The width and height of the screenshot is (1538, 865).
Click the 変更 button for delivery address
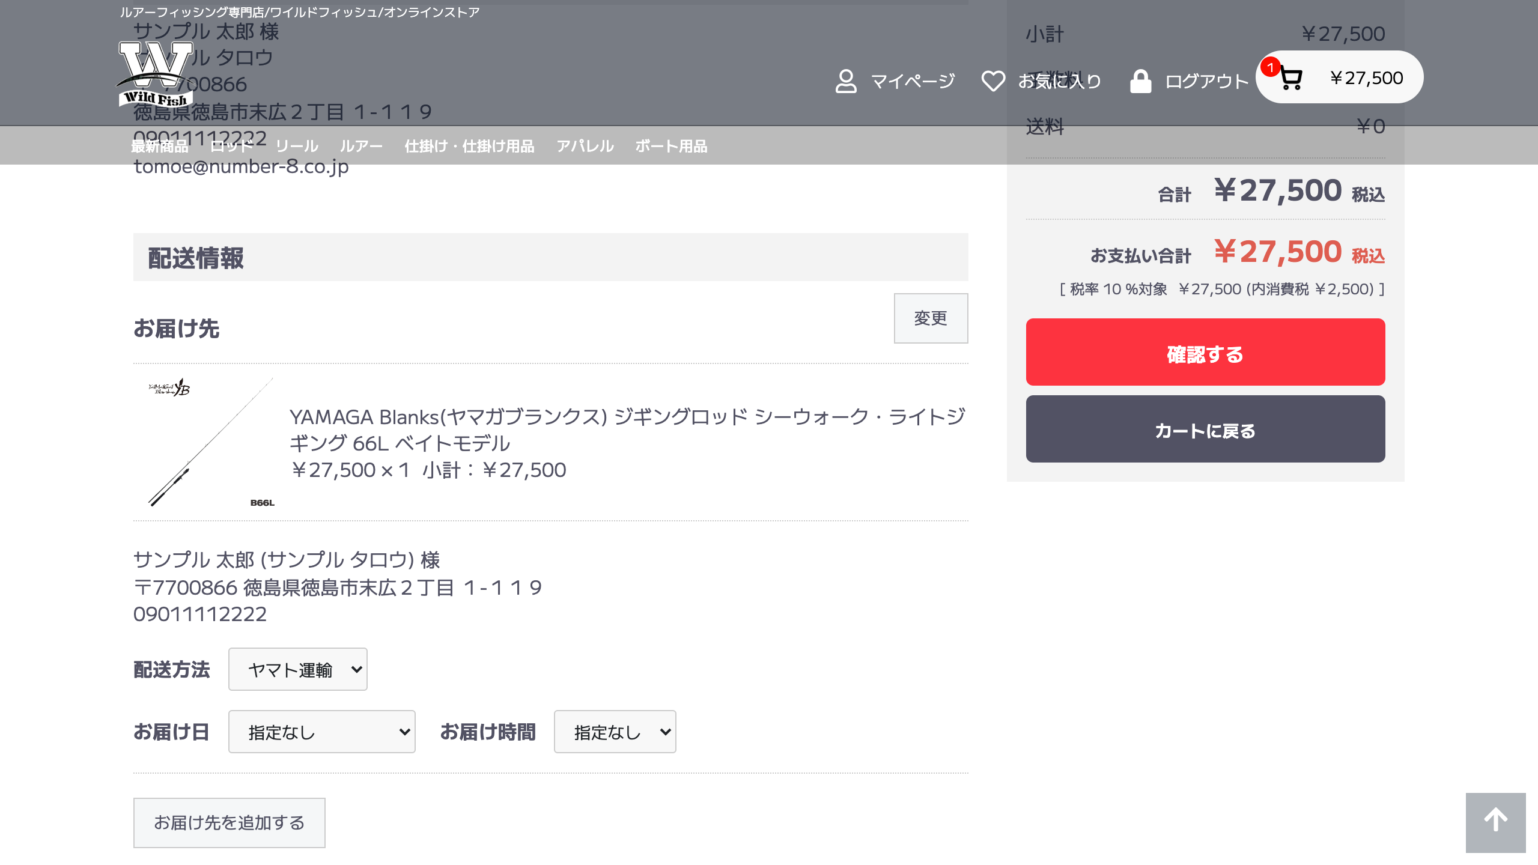(931, 318)
